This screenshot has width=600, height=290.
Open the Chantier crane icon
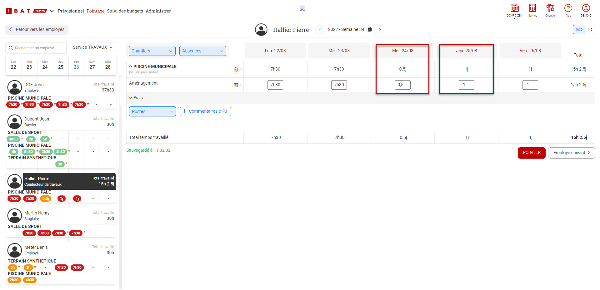click(550, 8)
